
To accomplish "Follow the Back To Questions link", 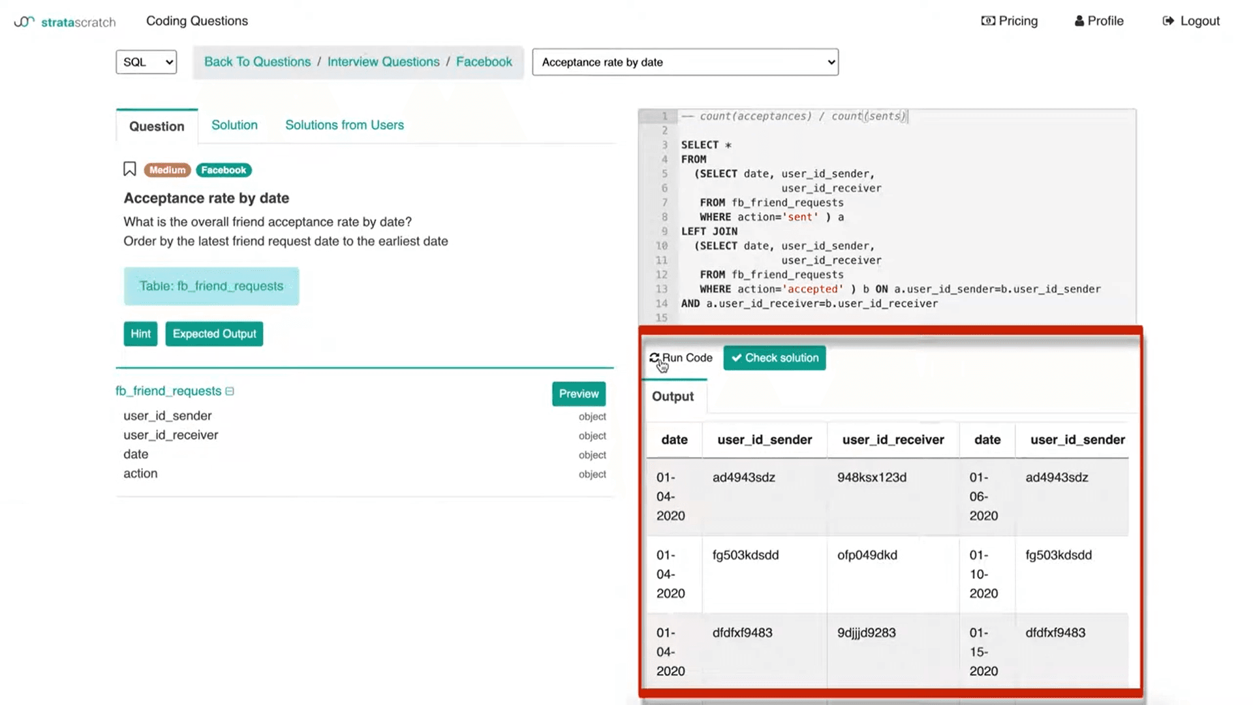I will pos(257,61).
